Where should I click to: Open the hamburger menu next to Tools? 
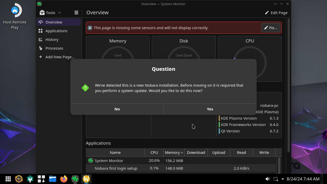76,13
